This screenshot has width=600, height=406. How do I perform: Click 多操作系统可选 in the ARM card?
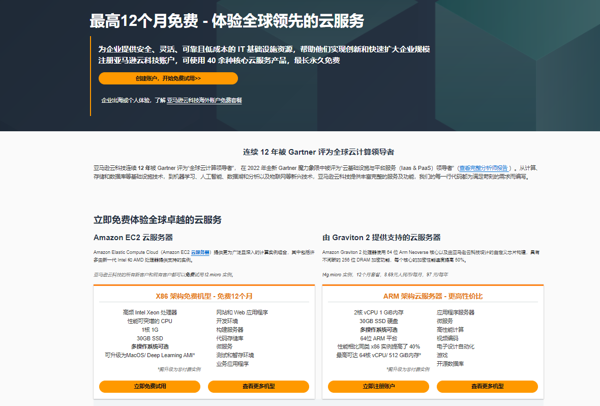click(x=378, y=330)
